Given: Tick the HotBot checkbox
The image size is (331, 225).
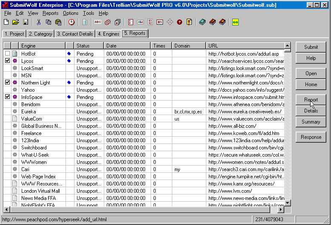Looking at the screenshot, I should click(7, 53).
